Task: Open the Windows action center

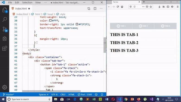Action: [176, 99]
